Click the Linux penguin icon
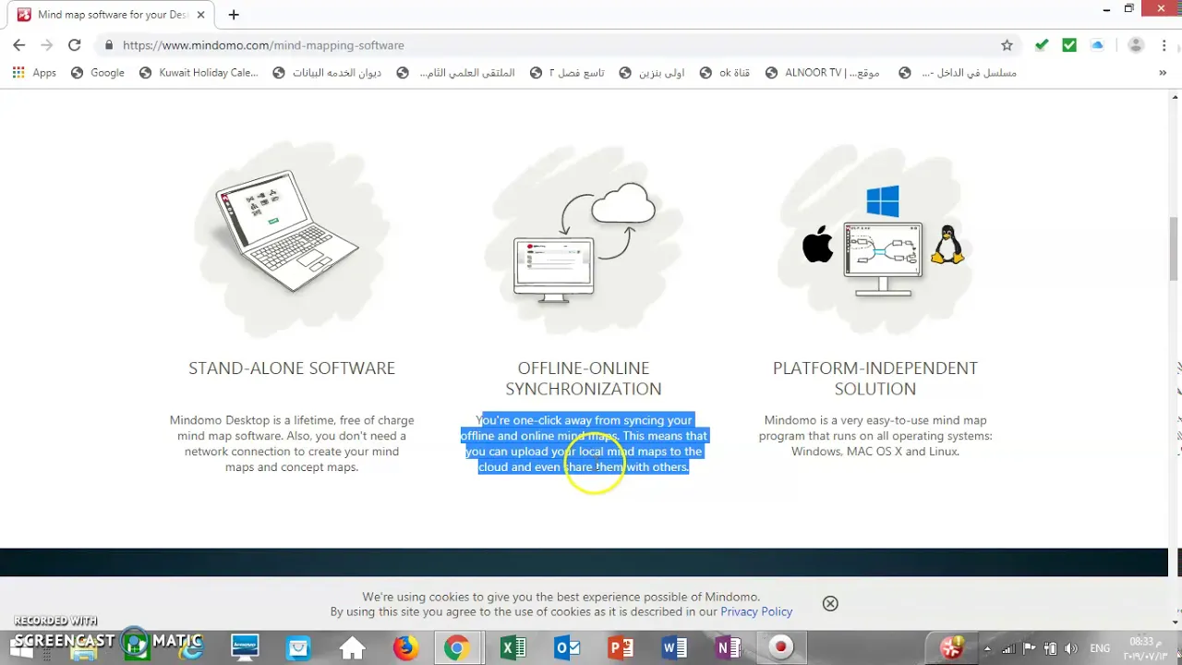 [x=947, y=245]
